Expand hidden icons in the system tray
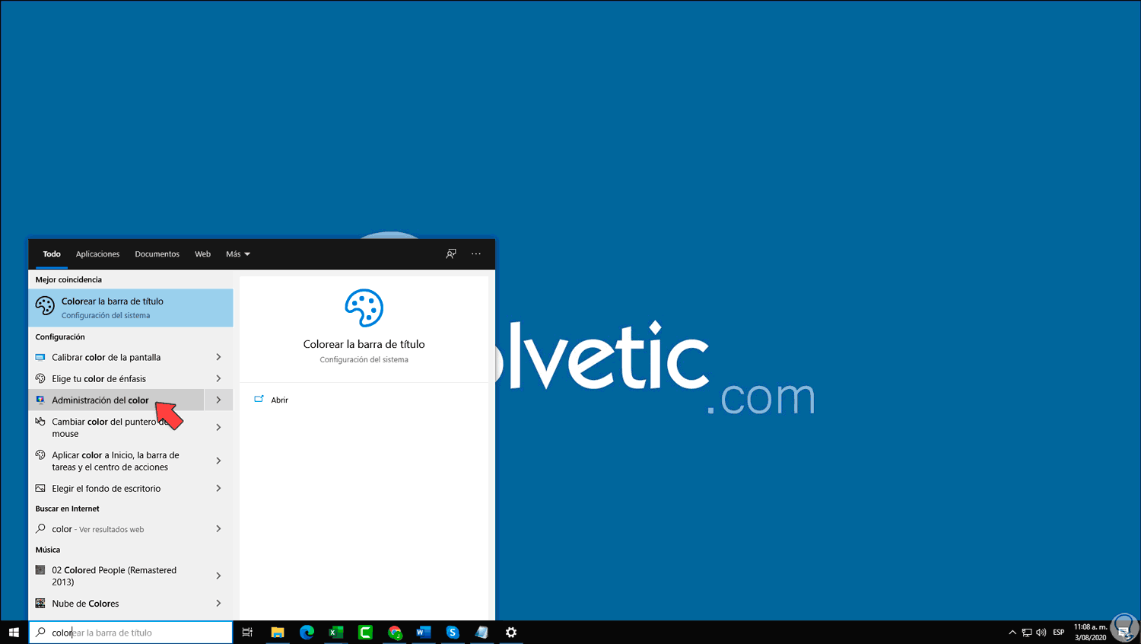Image resolution: width=1141 pixels, height=644 pixels. [1012, 632]
